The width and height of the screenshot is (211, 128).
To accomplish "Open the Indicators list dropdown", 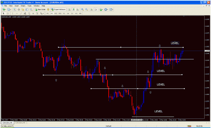I will tap(101, 9).
